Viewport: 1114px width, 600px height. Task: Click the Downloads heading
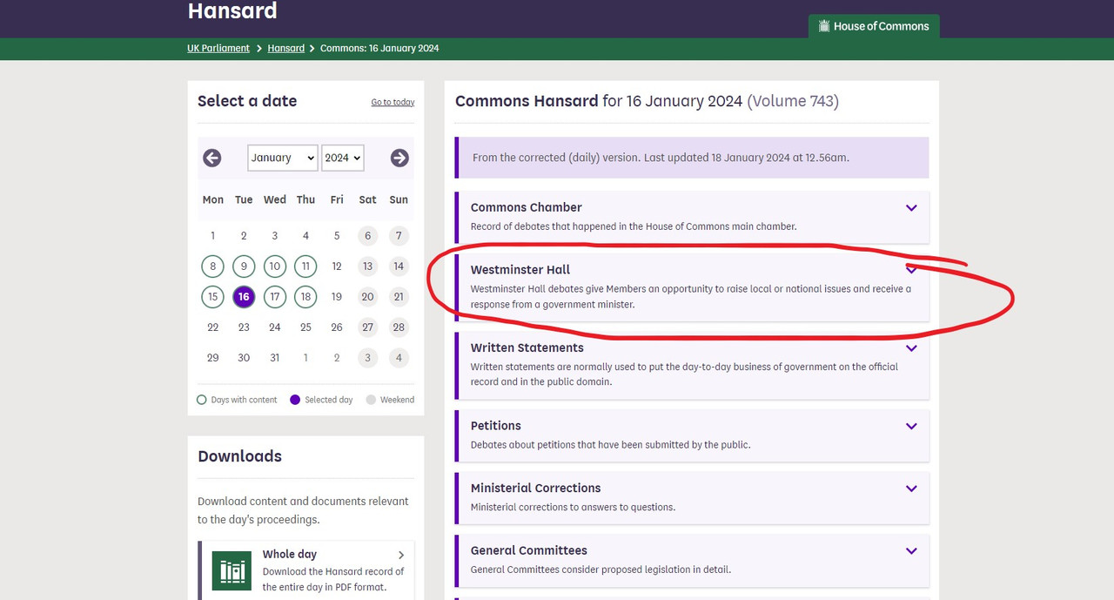[x=240, y=456]
